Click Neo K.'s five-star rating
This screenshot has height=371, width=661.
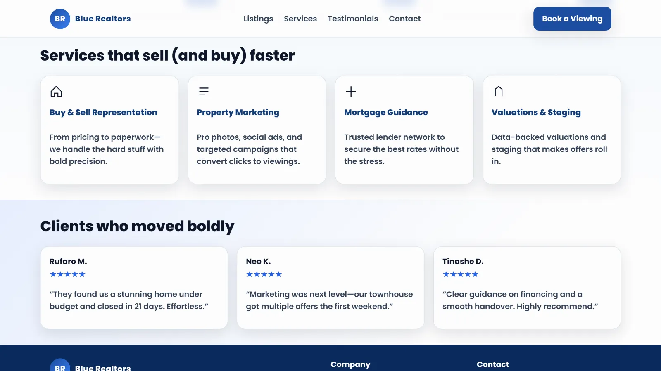pyautogui.click(x=264, y=274)
